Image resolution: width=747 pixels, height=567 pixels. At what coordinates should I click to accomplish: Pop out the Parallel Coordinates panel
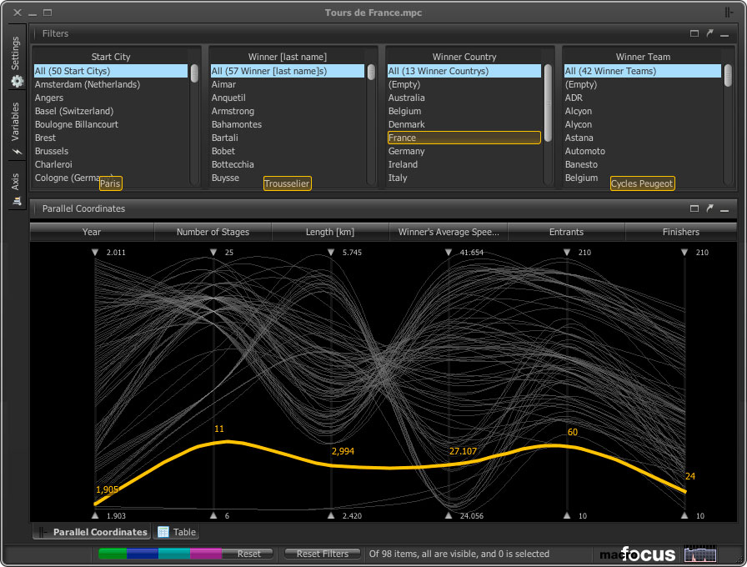(x=709, y=208)
